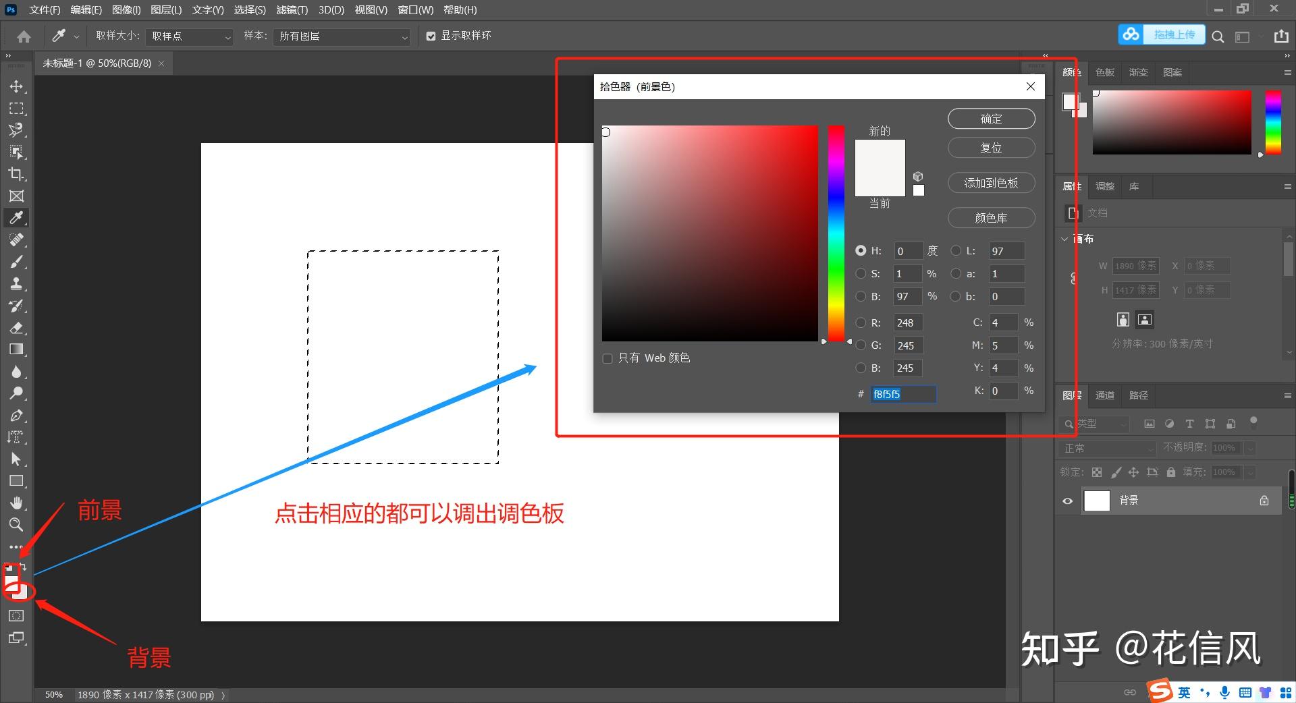Select the Gradient tool
Viewport: 1296px width, 703px height.
click(x=16, y=349)
